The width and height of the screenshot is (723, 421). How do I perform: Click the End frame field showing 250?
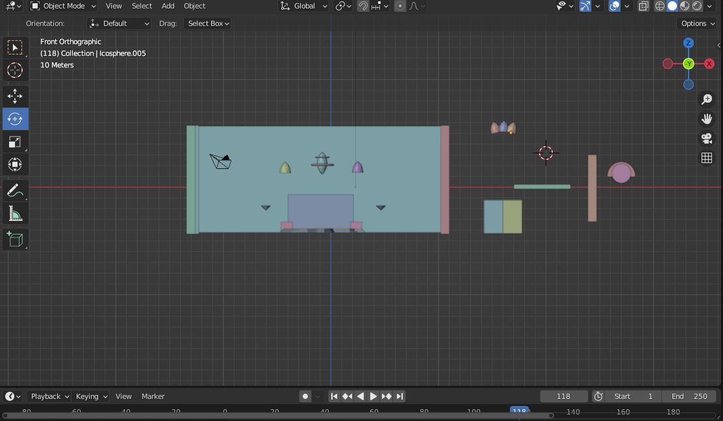[689, 396]
